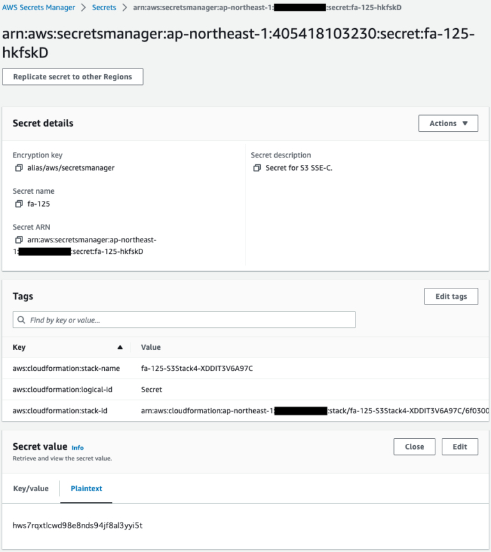Open the Info link beside Secret value
The height and width of the screenshot is (552, 491).
(x=77, y=448)
